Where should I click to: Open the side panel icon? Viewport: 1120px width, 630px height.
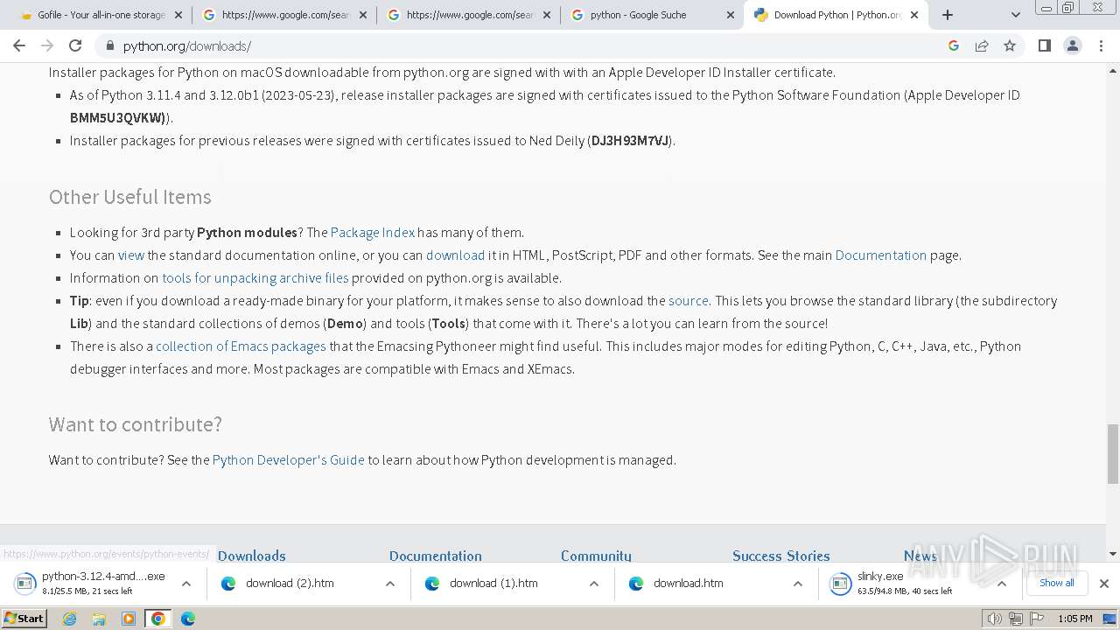click(1044, 45)
